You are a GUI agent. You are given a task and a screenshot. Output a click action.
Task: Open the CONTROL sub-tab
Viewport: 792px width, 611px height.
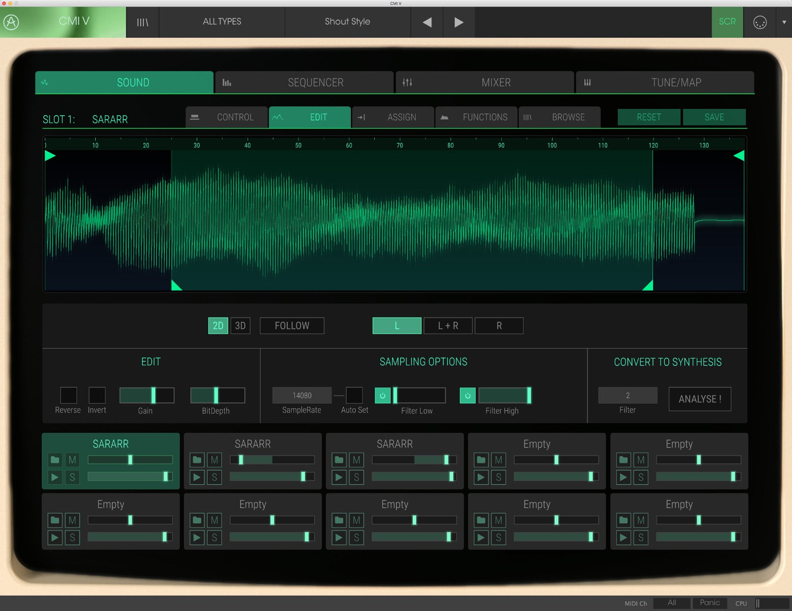click(227, 117)
